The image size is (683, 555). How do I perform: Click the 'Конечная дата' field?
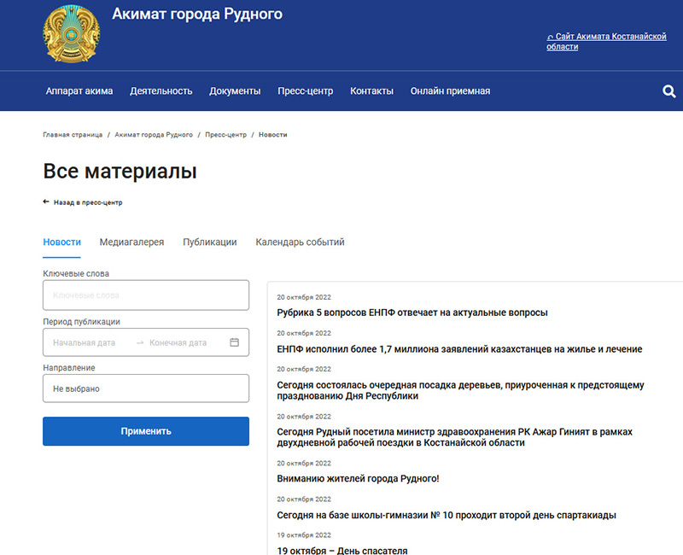coord(178,343)
